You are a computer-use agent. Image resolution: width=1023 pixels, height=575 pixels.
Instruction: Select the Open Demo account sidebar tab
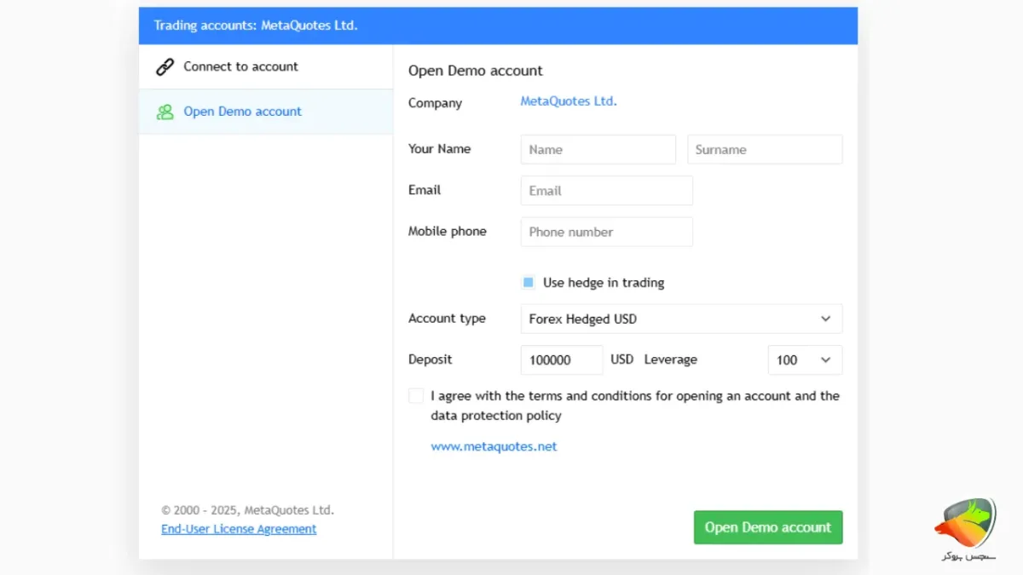tap(266, 112)
